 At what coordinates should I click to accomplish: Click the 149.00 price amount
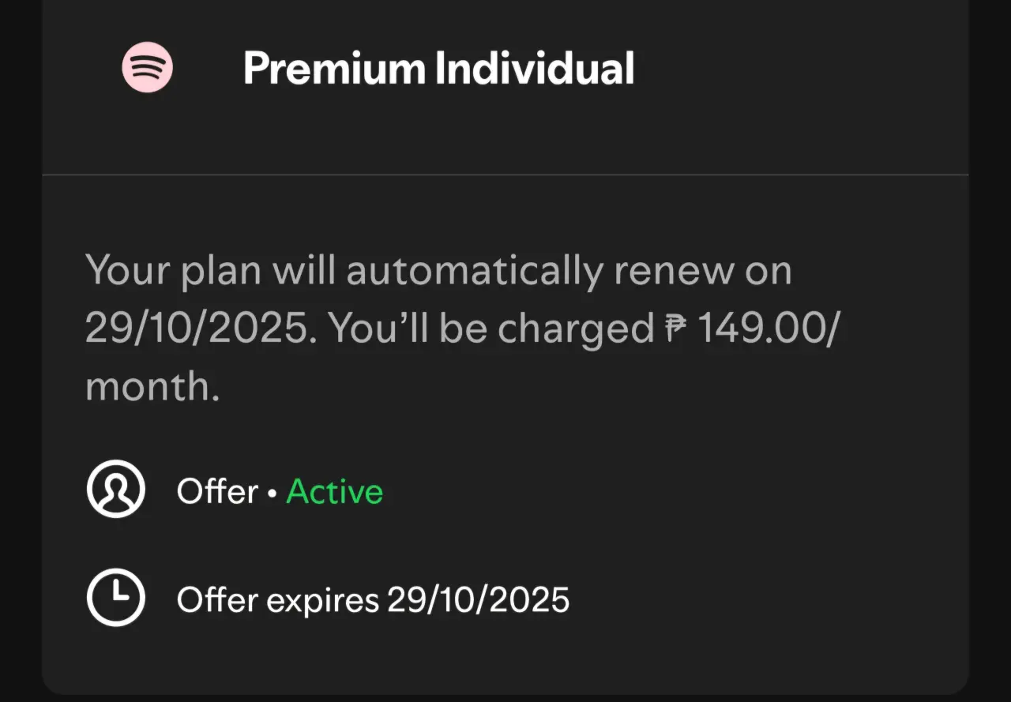point(760,328)
